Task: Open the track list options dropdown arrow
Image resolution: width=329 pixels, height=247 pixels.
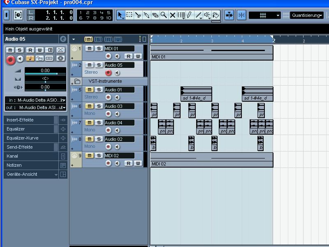Action: [74, 39]
